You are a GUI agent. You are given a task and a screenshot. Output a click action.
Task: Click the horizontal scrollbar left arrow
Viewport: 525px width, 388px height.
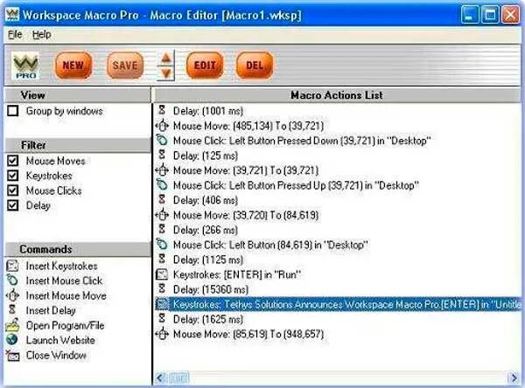tap(160, 378)
